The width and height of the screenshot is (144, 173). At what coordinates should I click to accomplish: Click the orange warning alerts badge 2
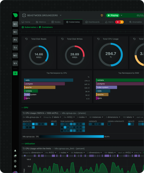122,22
